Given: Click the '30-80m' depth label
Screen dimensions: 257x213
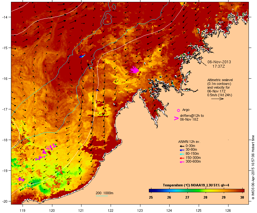Looking at the screenshot, I should (x=191, y=150).
